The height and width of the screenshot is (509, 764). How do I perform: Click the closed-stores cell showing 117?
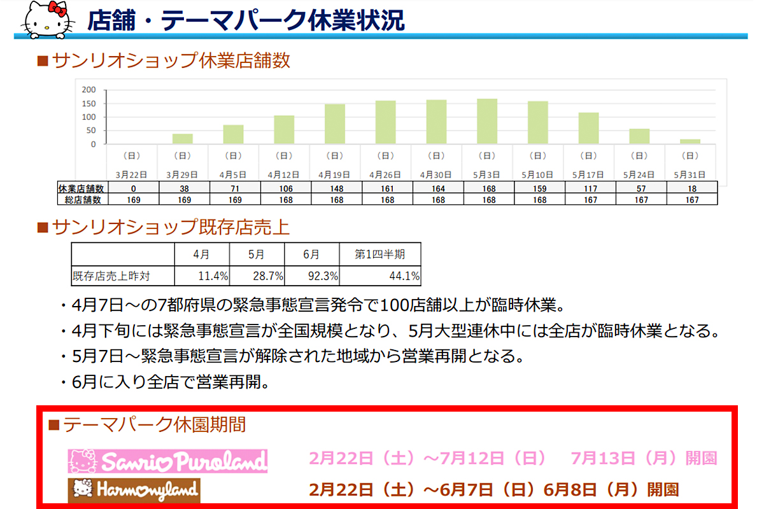point(590,189)
